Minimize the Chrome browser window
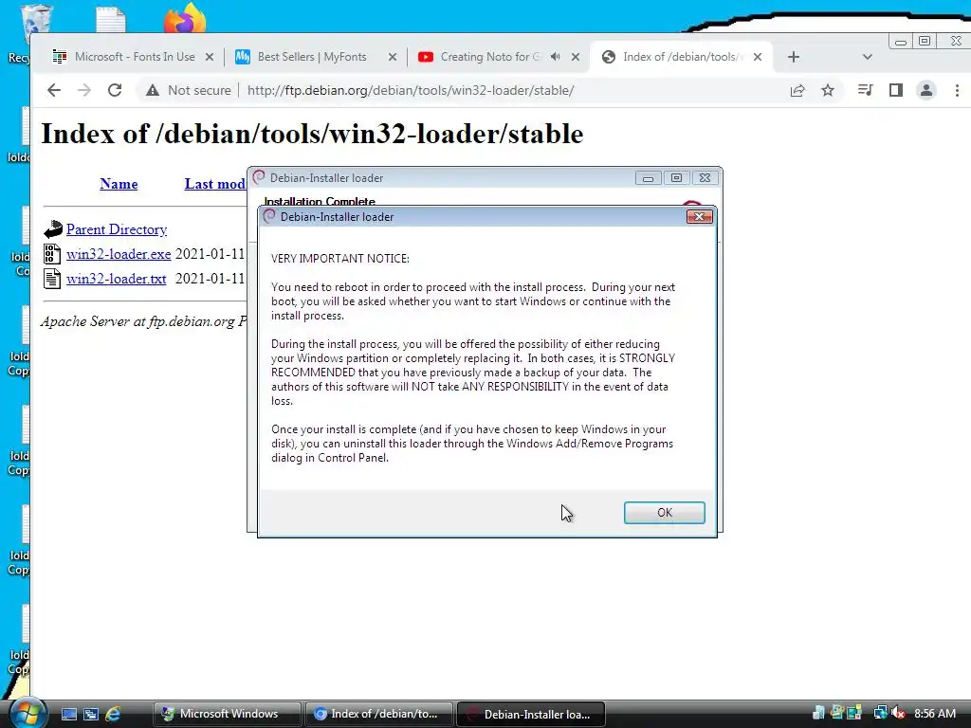The height and width of the screenshot is (728, 971). [x=901, y=42]
